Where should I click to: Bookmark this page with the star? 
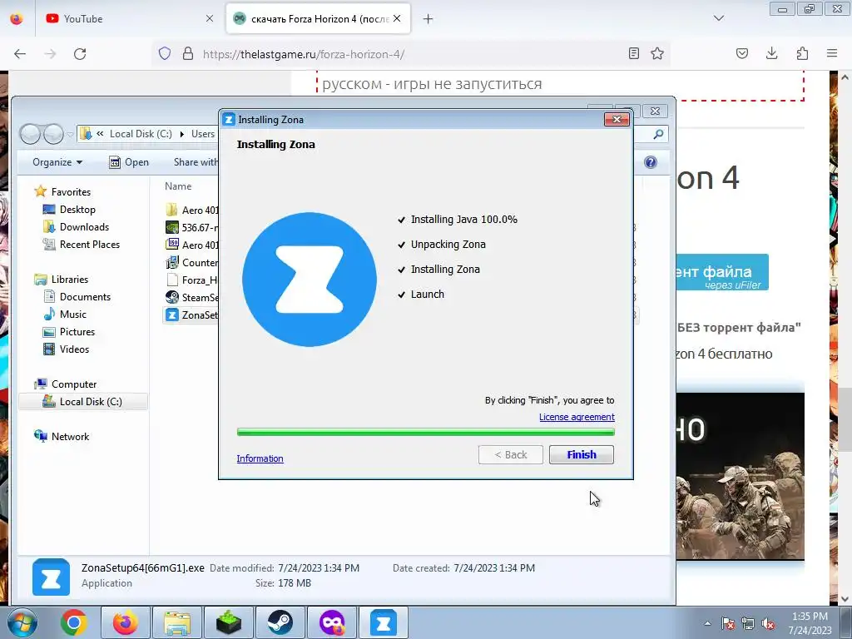tap(657, 53)
